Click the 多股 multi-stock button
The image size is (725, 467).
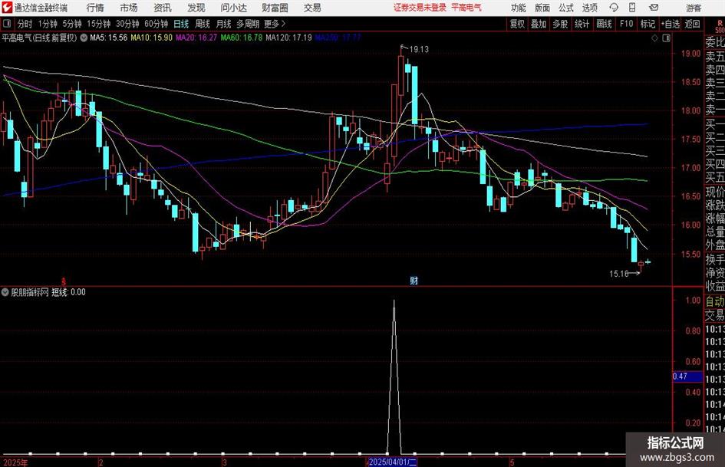point(560,24)
